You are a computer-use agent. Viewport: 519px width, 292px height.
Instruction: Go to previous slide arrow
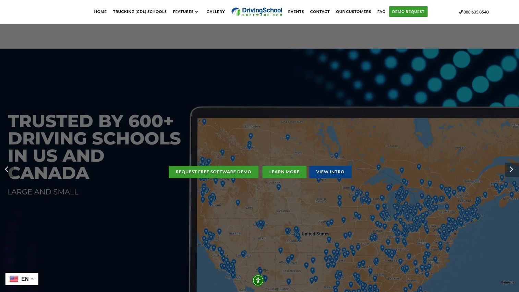pyautogui.click(x=7, y=169)
